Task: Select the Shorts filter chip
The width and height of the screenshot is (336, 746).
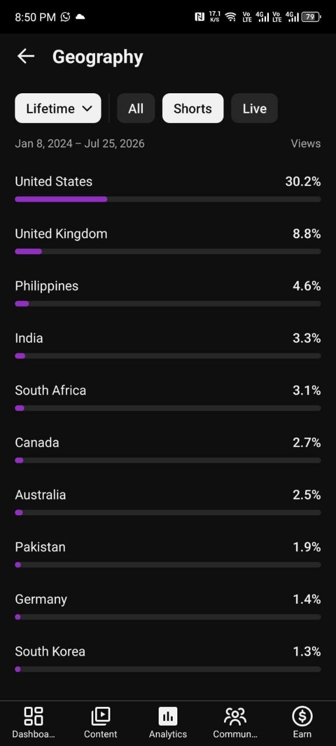Action: tap(192, 108)
